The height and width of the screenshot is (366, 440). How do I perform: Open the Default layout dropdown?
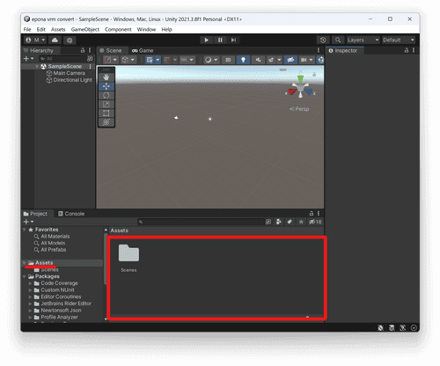[399, 40]
